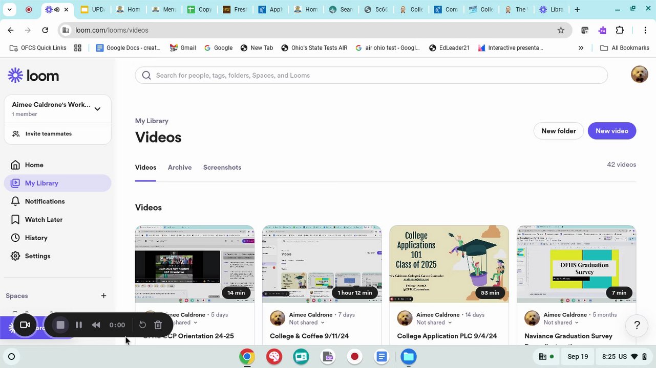Viewport: 656px width, 368px height.
Task: Click the rewind recording button
Action: (x=96, y=325)
